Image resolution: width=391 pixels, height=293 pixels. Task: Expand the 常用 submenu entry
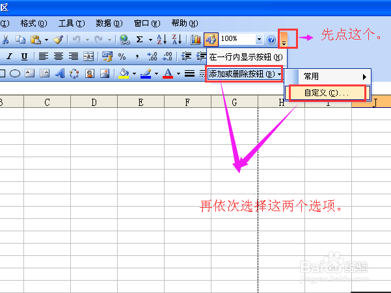(328, 77)
